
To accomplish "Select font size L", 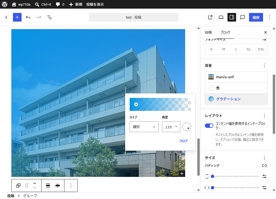I will (x=236, y=49).
